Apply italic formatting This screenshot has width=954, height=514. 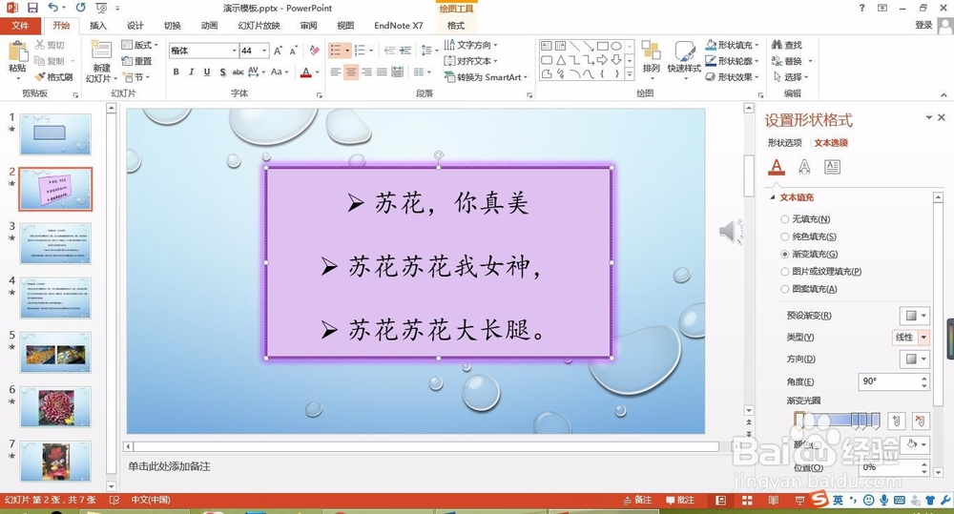192,72
